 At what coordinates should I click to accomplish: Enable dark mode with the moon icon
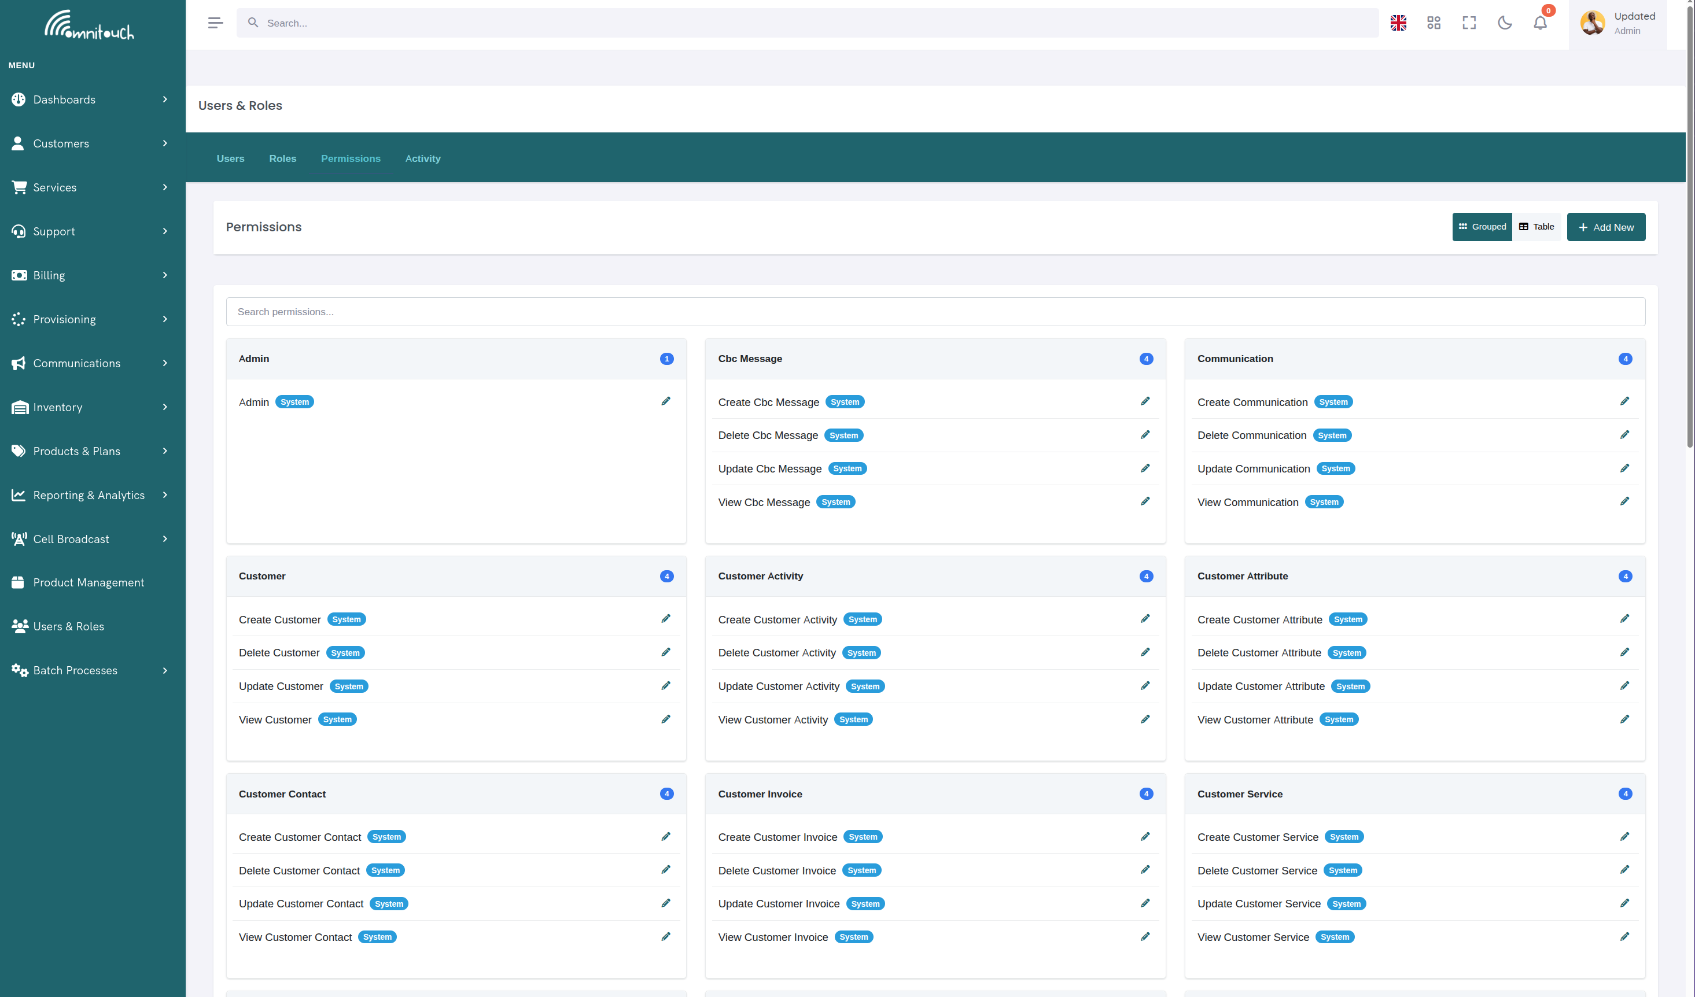click(x=1505, y=22)
